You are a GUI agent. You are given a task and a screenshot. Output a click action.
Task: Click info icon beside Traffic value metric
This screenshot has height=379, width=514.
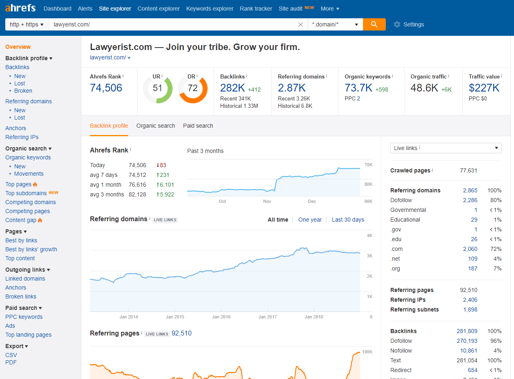tap(501, 76)
